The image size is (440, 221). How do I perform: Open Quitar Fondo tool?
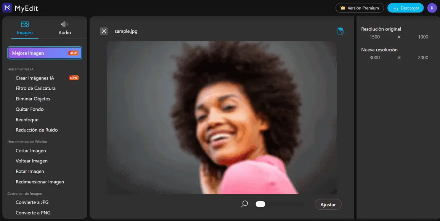pos(29,109)
